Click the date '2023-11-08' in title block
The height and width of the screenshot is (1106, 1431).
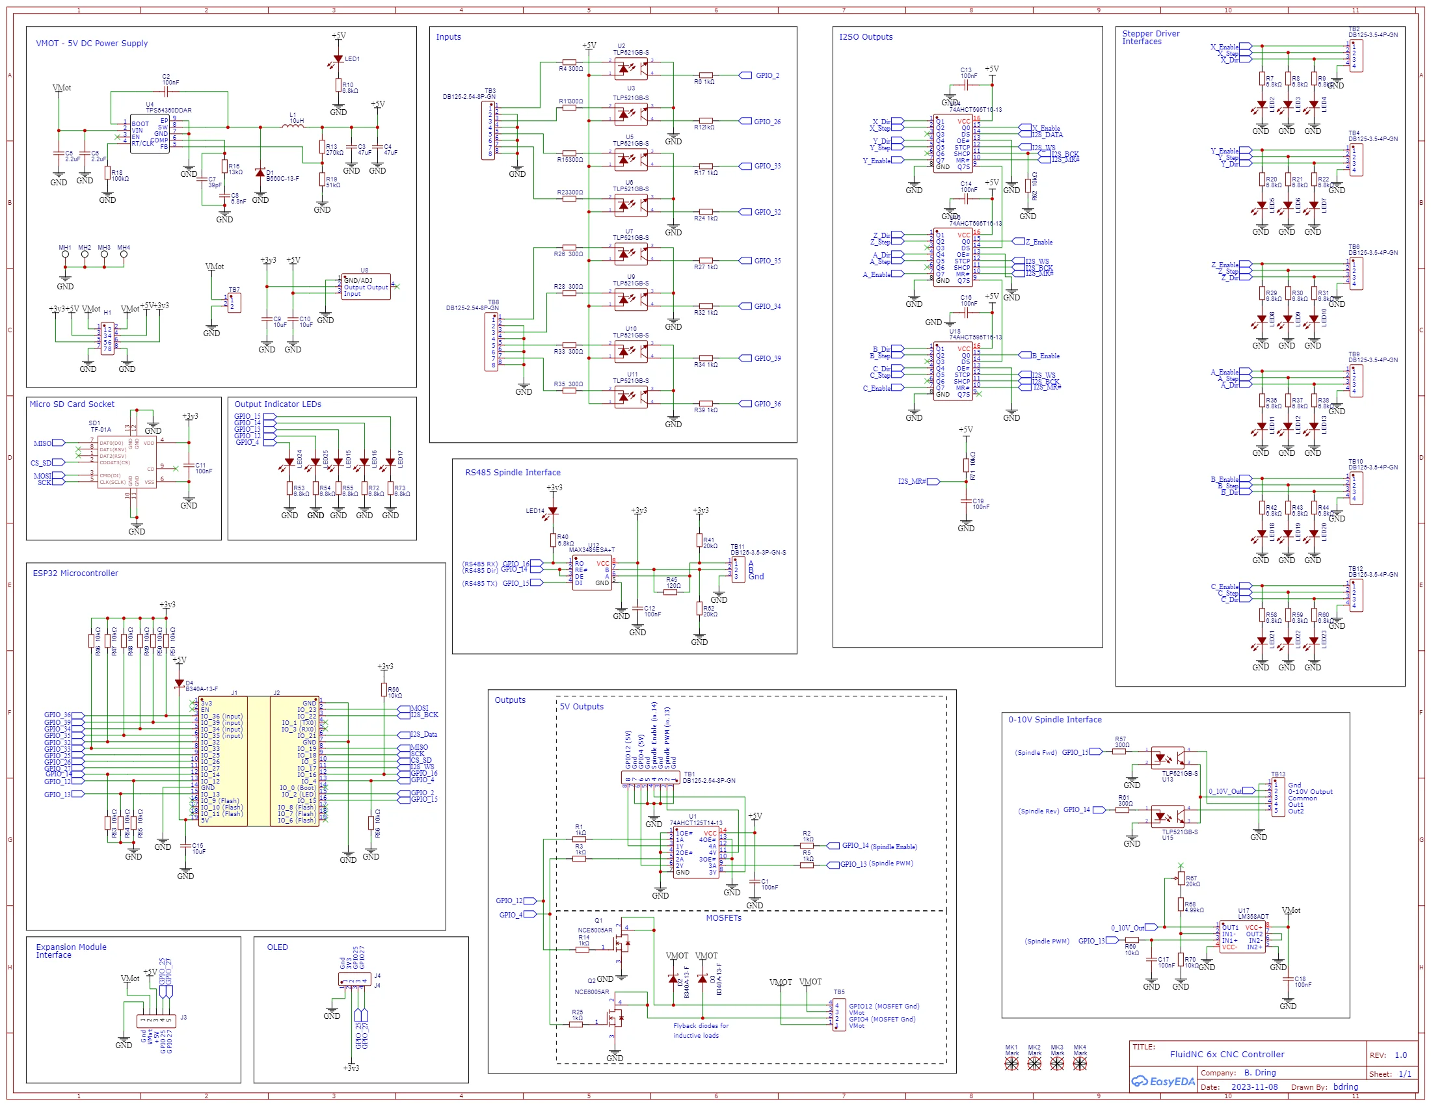point(1254,1086)
